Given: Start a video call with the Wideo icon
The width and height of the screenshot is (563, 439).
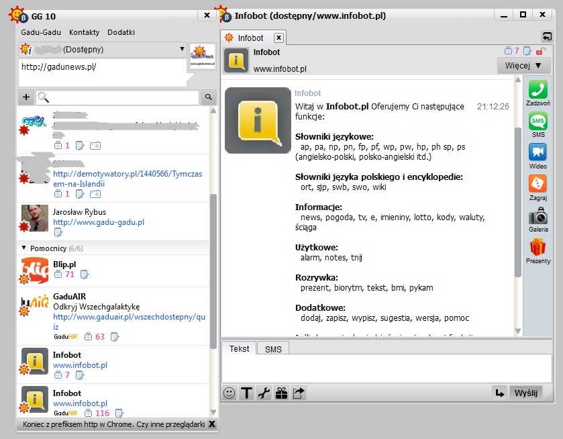Looking at the screenshot, I should point(538,152).
